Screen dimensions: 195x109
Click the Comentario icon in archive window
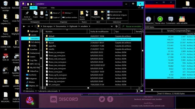(171, 19)
